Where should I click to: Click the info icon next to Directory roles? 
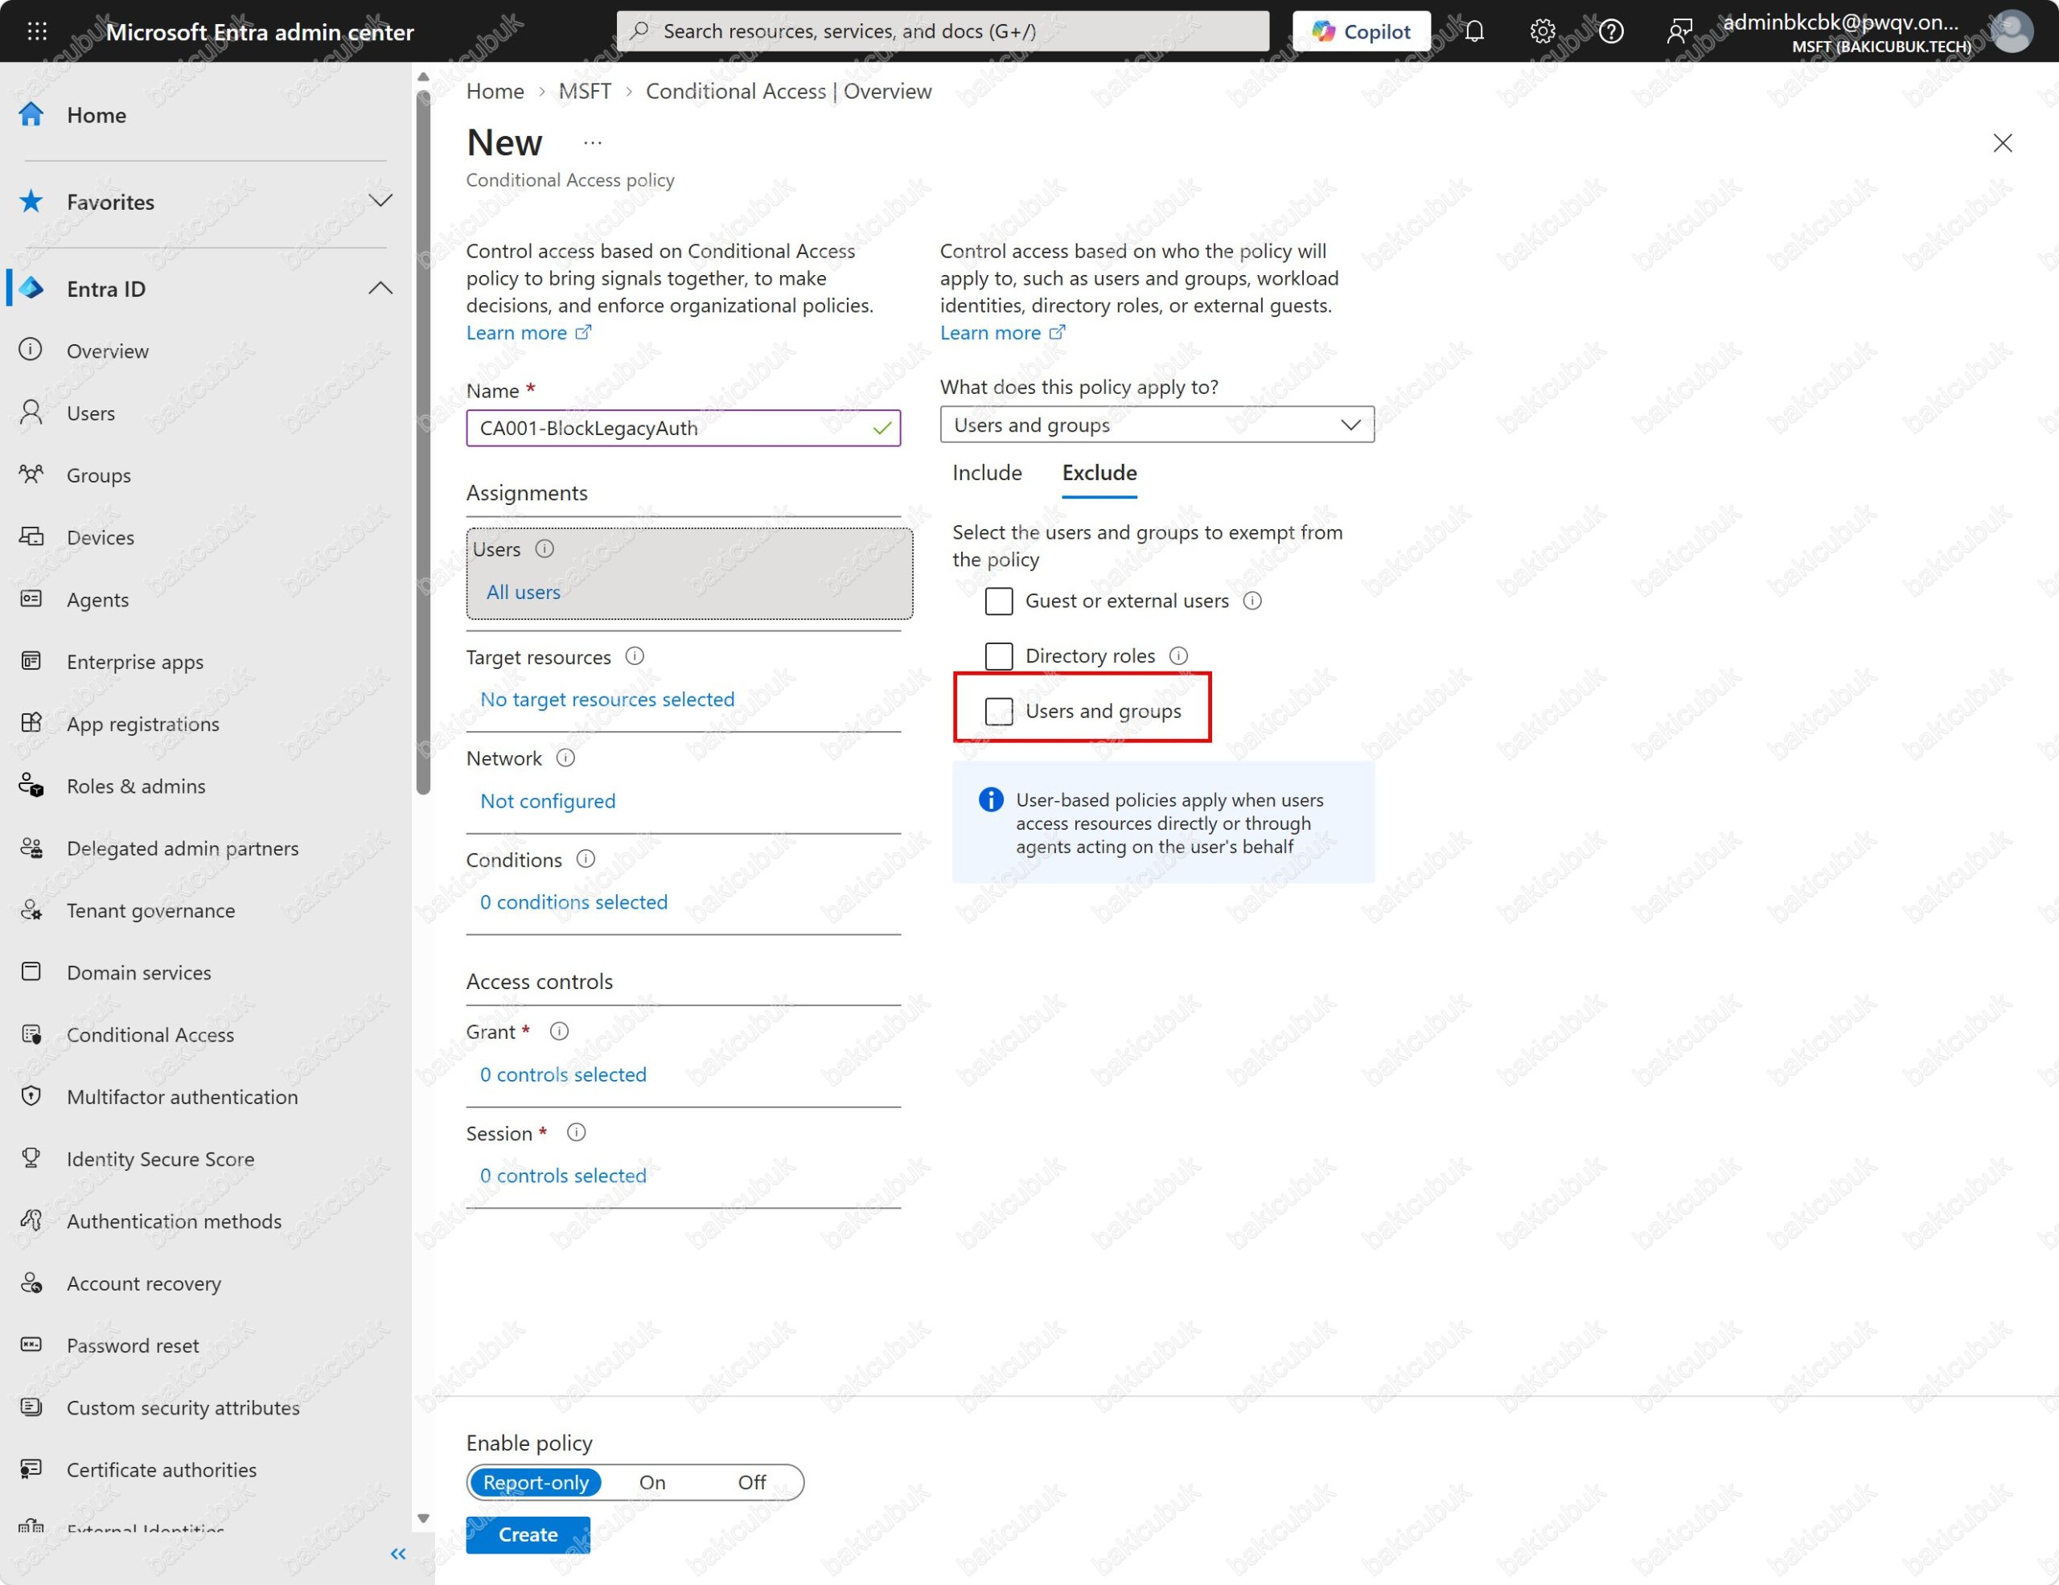coord(1178,656)
